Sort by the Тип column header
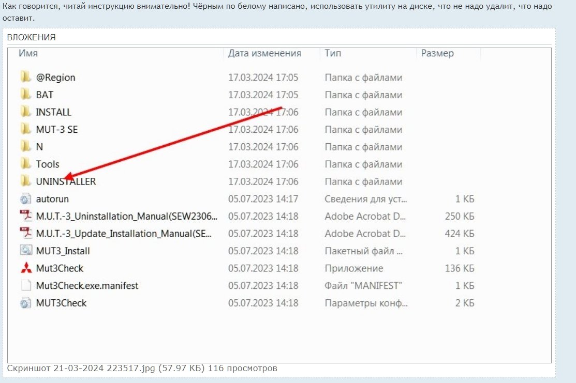 (333, 53)
